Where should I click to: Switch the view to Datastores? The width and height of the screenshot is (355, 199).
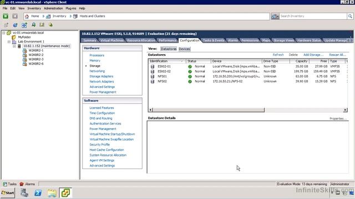[x=169, y=49]
